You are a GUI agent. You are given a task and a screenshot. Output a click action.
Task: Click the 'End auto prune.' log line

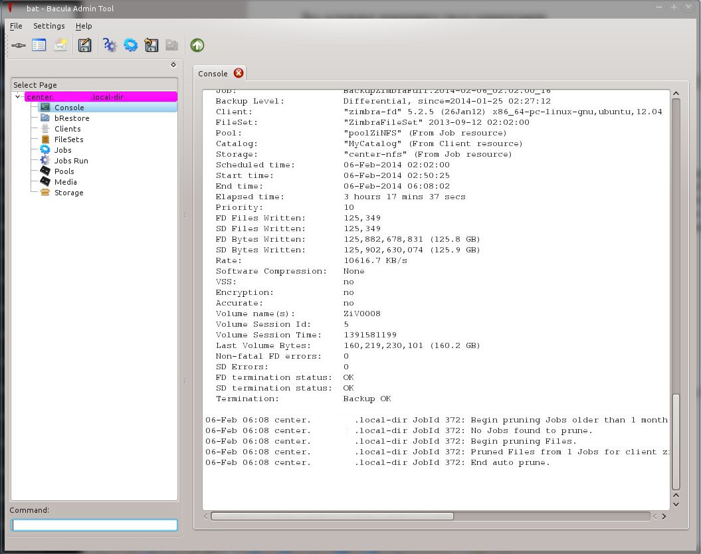tap(510, 462)
